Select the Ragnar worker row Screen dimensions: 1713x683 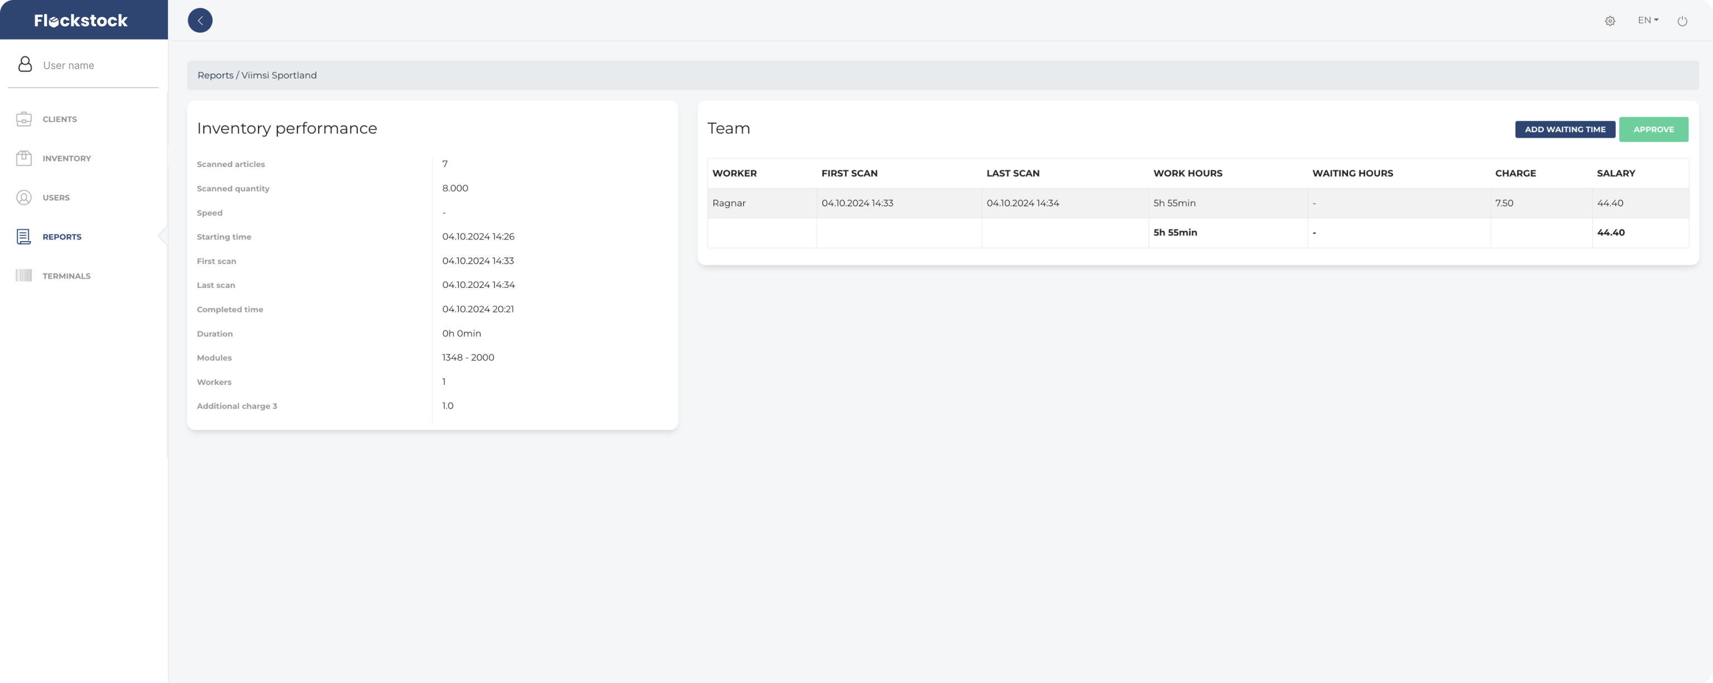coord(729,203)
